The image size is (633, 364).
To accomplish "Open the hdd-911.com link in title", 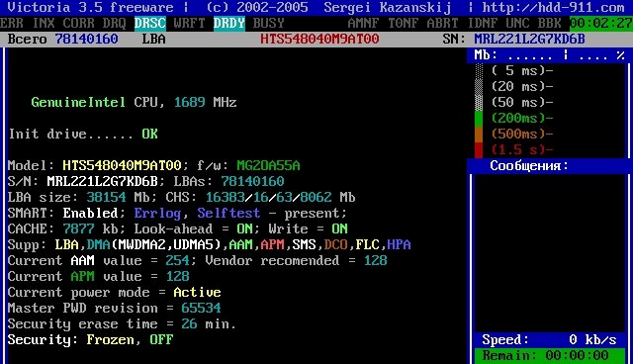I will (553, 7).
